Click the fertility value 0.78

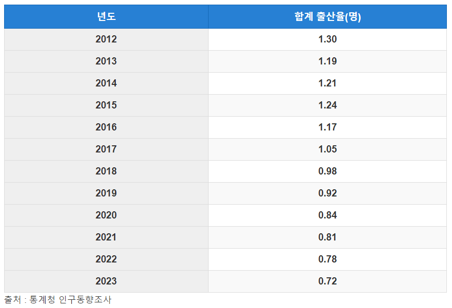327,259
